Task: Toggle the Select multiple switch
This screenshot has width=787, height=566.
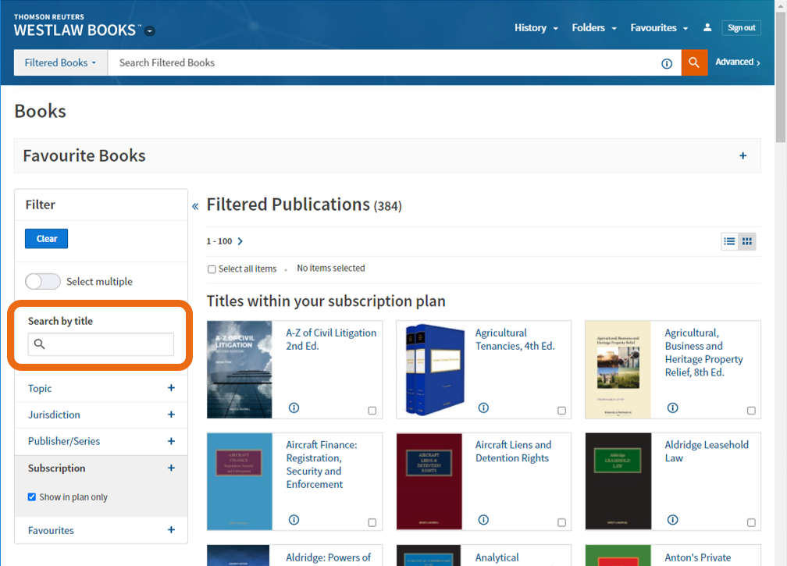Action: click(x=42, y=282)
